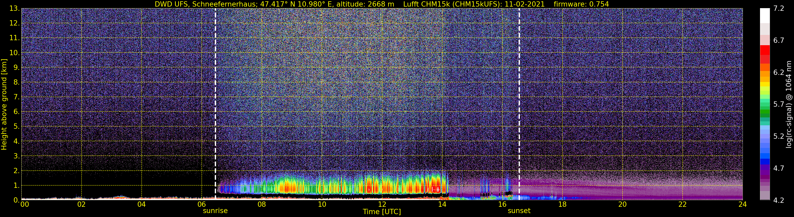Viewport: 794px width, 217px height.
Task: Click the white dashed sunrise marker line
Action: click(x=215, y=104)
